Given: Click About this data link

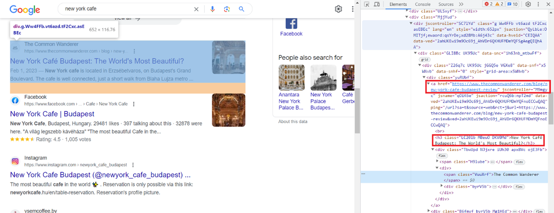Looking at the screenshot, I should (293, 121).
